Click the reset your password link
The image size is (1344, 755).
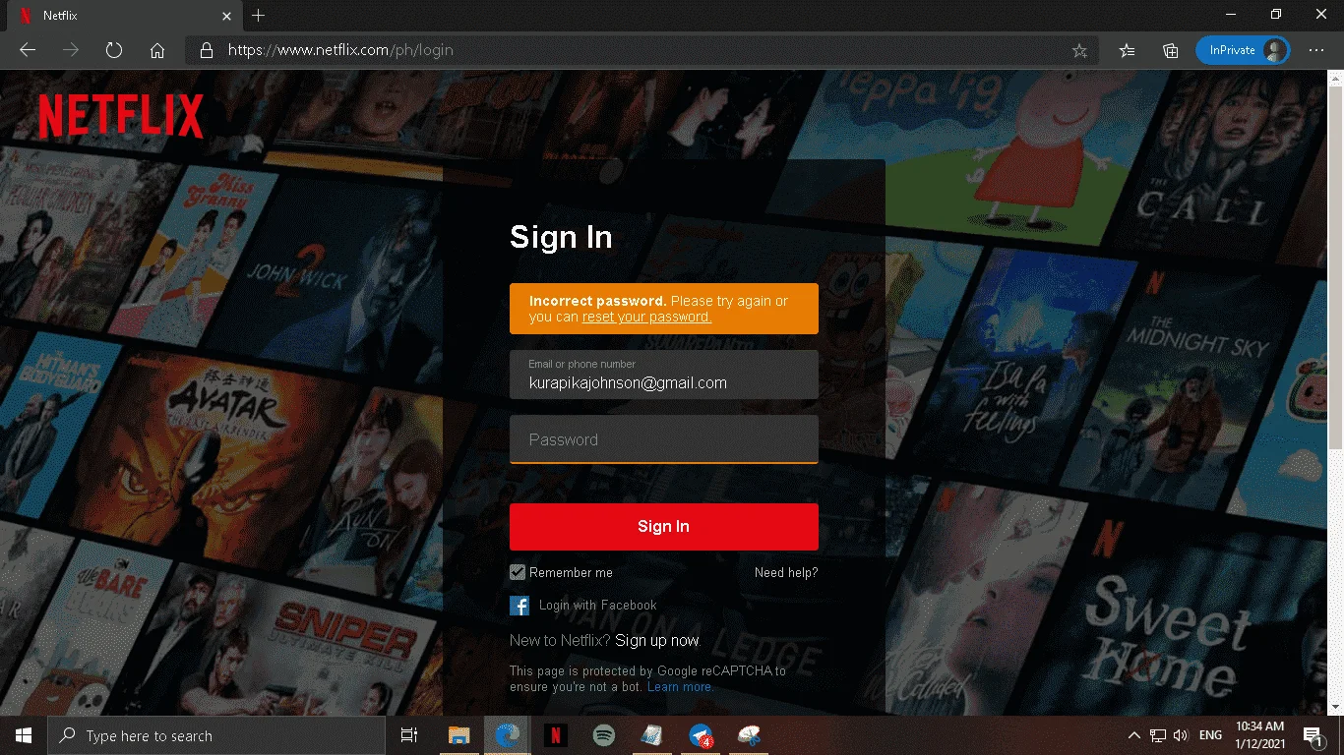click(646, 317)
